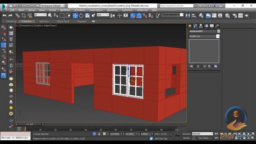The image size is (256, 144).
Task: Open the Modifiers menu
Action: [x=65, y=10]
